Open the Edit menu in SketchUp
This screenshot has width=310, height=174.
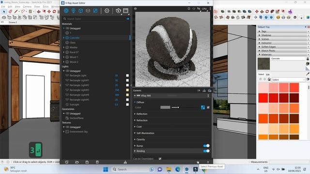tap(10, 6)
